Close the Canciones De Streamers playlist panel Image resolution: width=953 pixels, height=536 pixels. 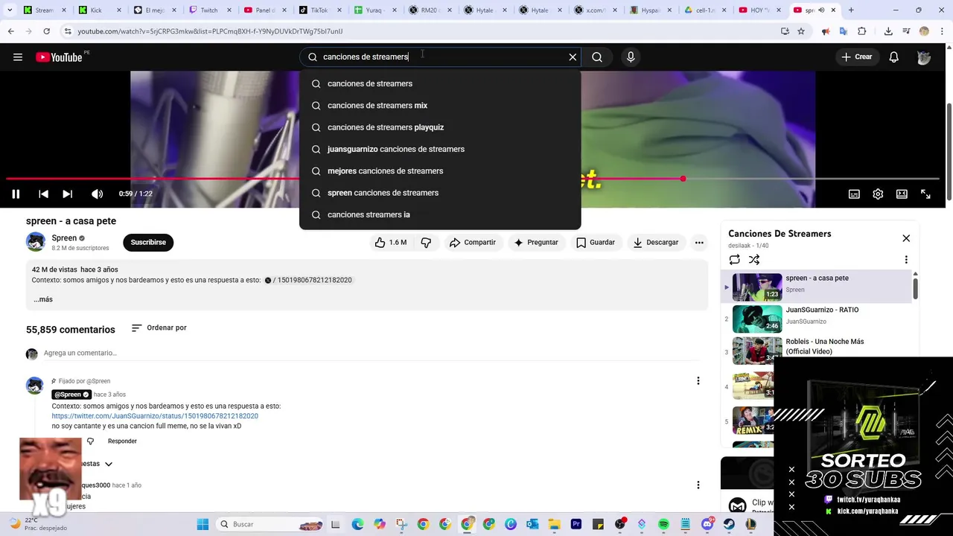[906, 238]
